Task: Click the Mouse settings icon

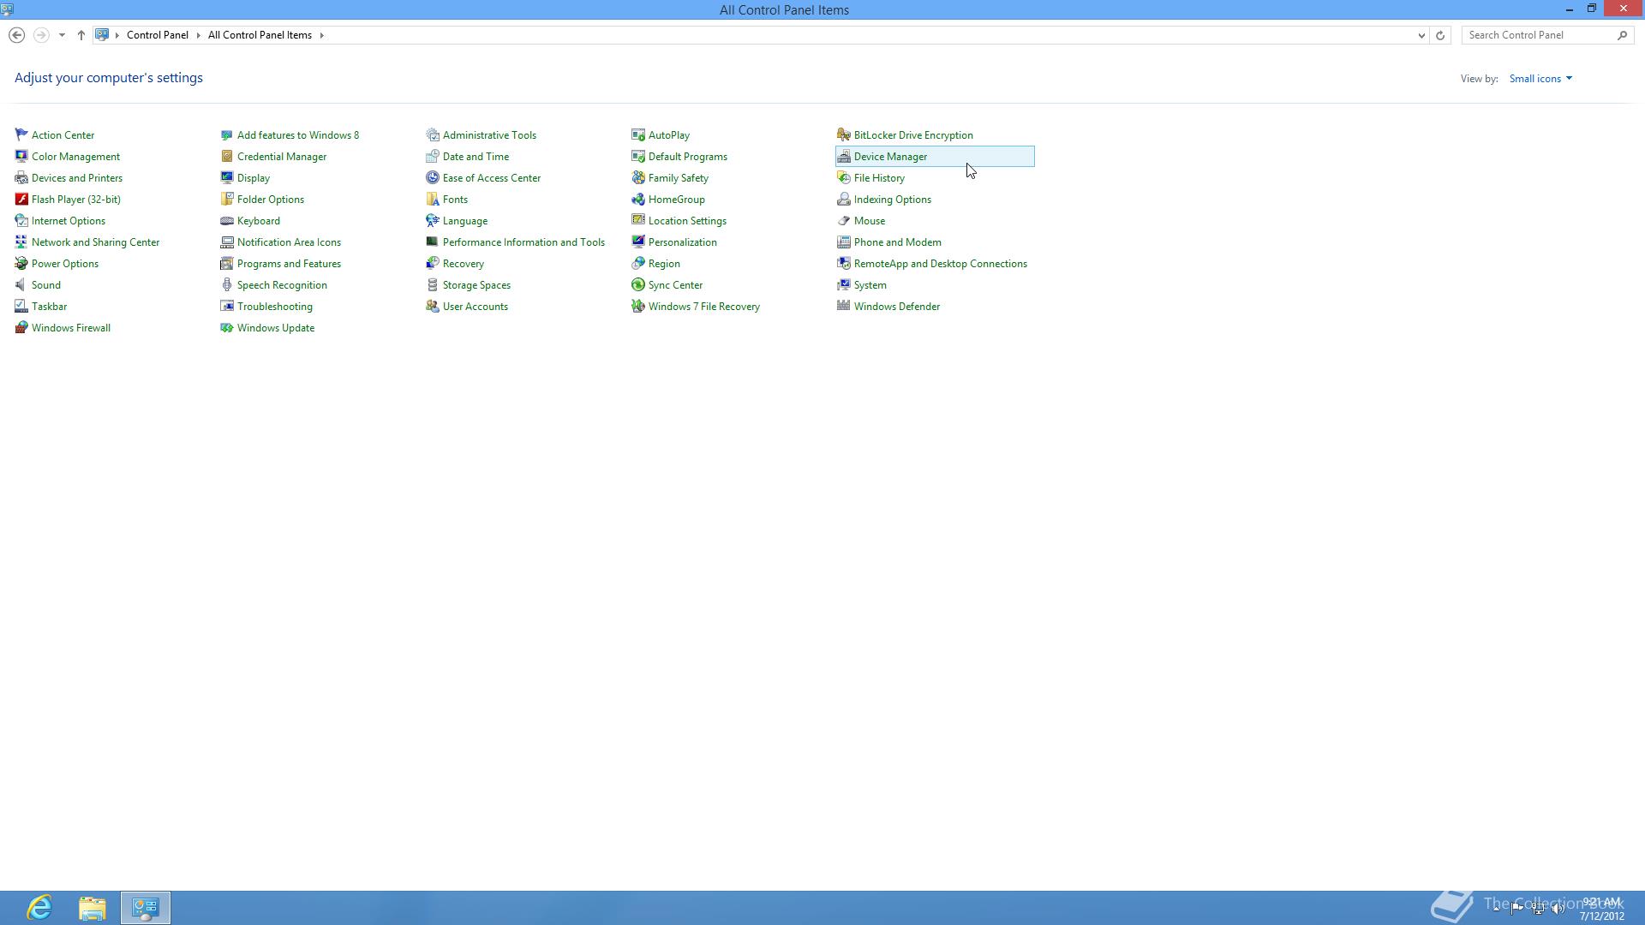Action: click(x=844, y=221)
